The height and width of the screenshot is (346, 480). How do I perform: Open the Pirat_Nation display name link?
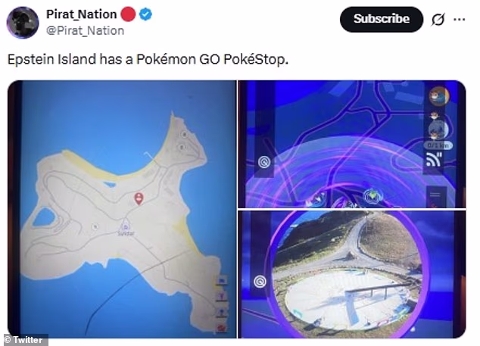(81, 14)
